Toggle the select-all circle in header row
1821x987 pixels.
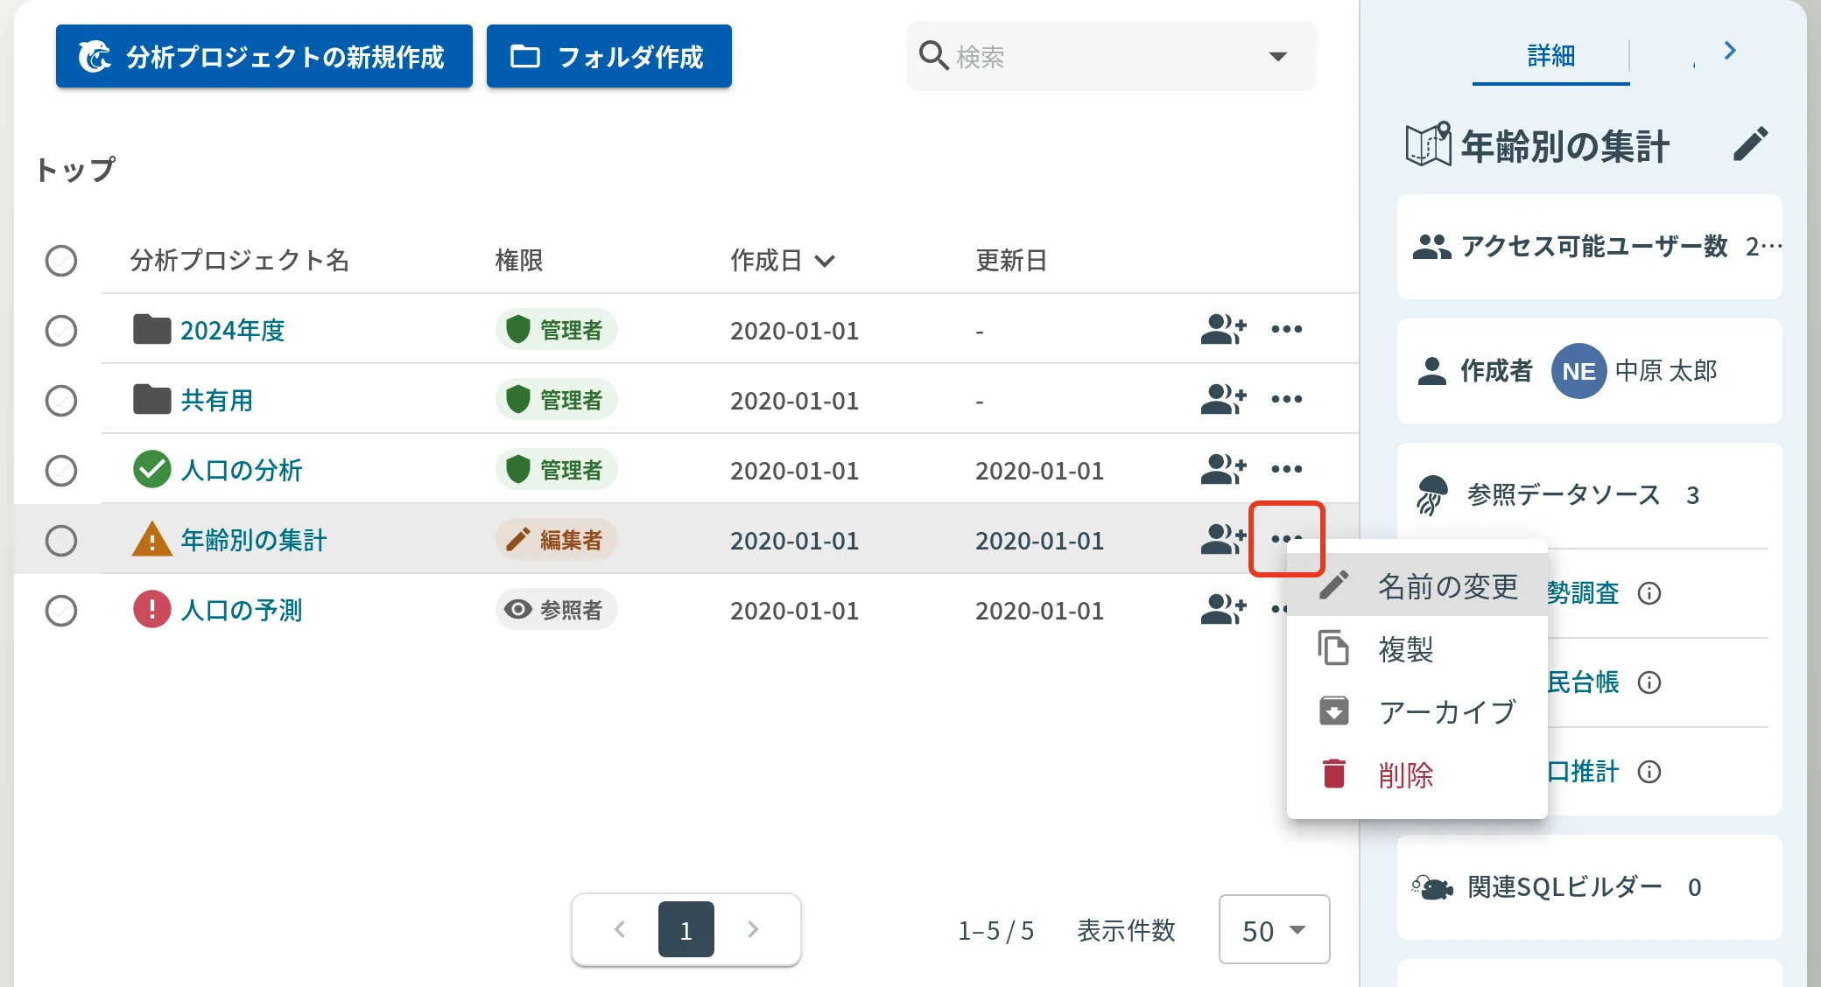click(x=61, y=261)
